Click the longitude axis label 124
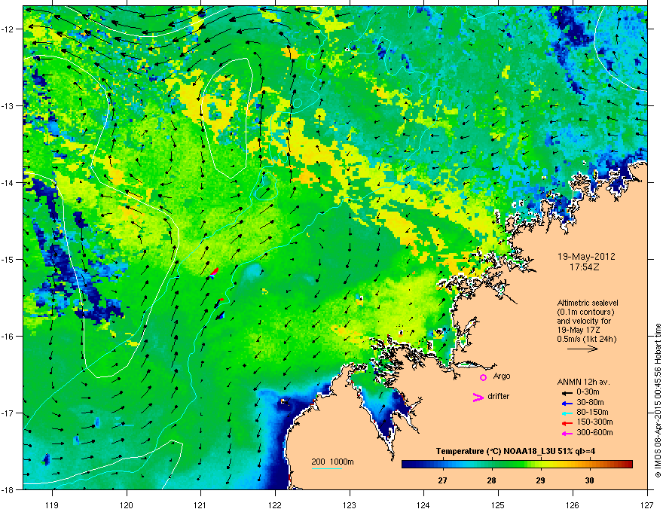Screen dimensions: 663x512 pyautogui.click(x=423, y=504)
